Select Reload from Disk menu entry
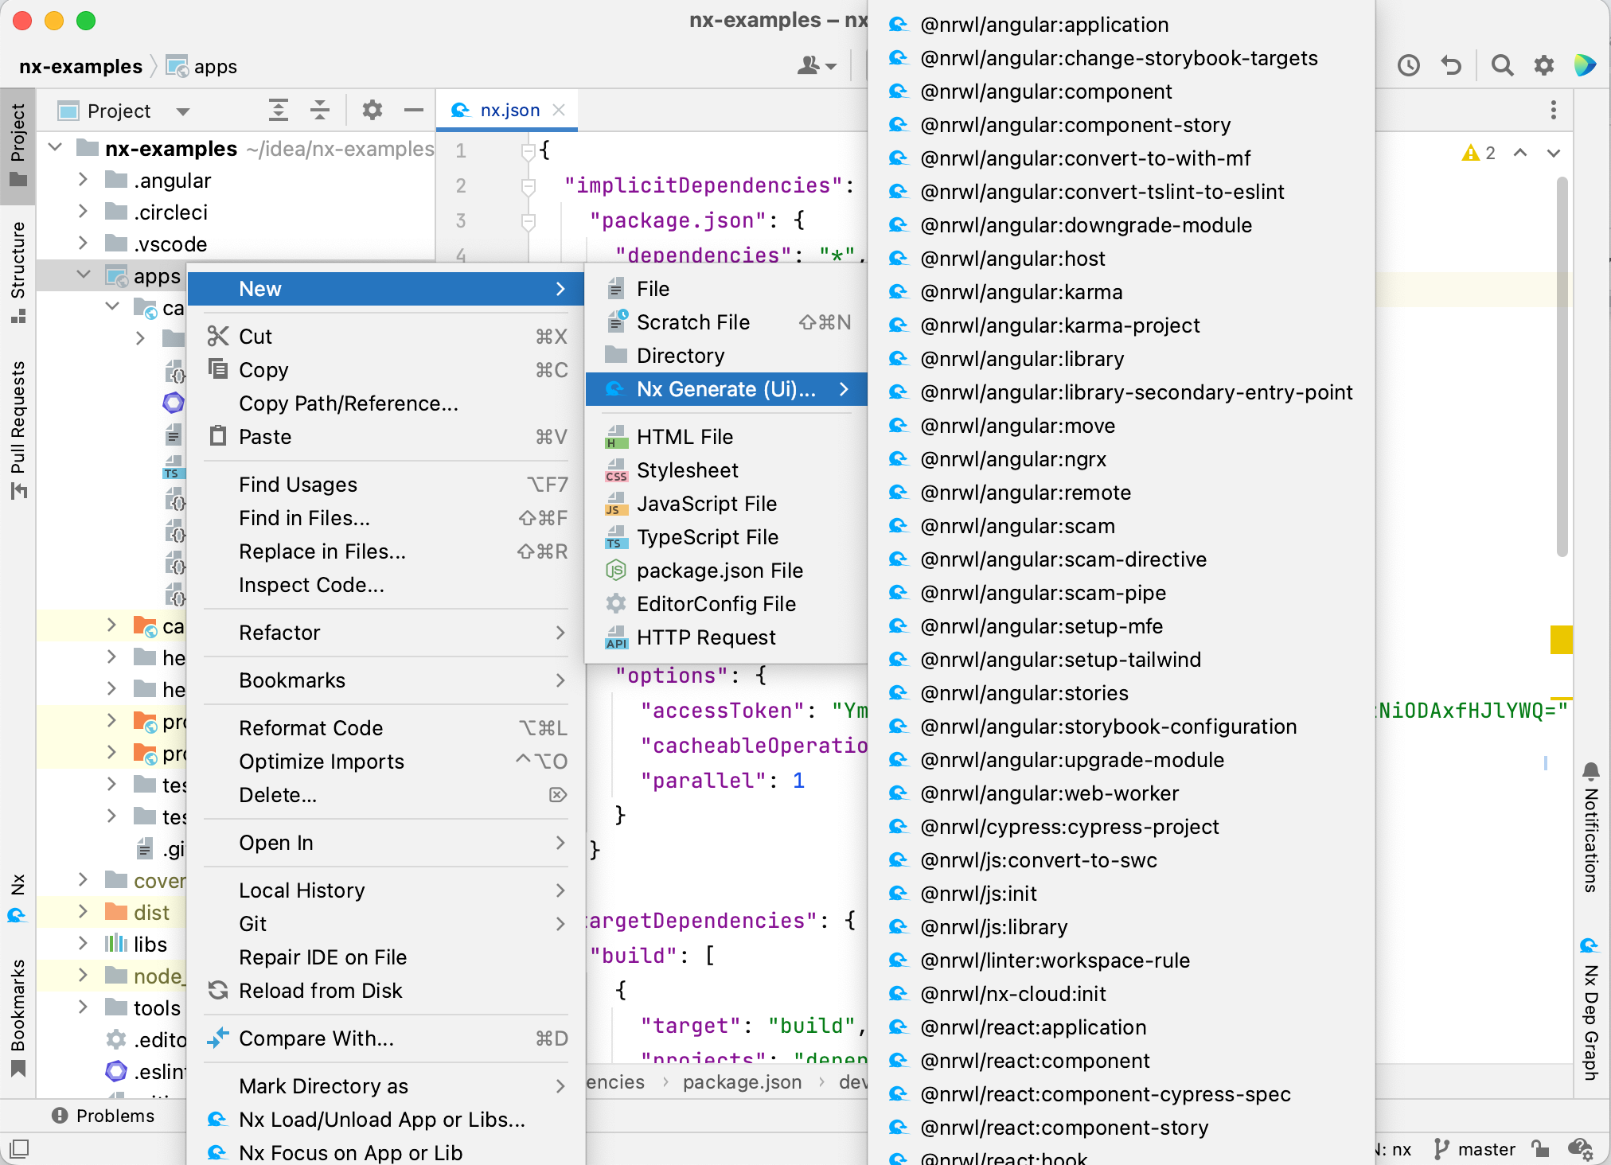 click(x=385, y=991)
